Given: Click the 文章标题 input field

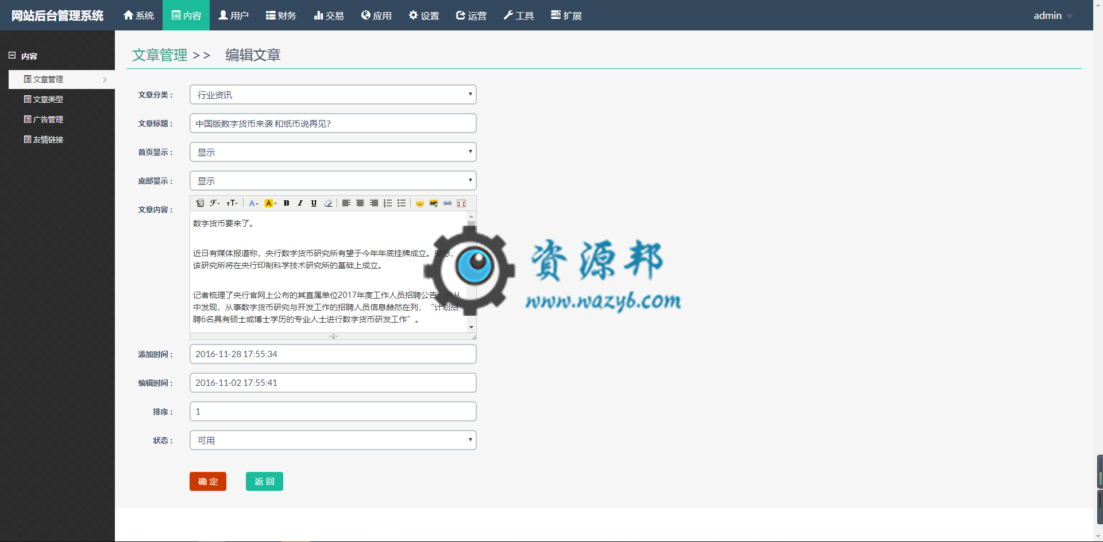Looking at the screenshot, I should tap(333, 123).
